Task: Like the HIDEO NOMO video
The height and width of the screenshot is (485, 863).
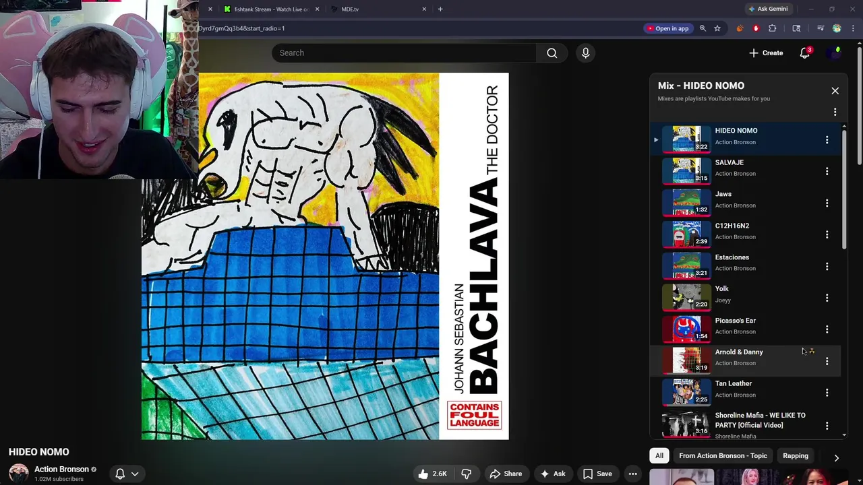Action: (x=432, y=474)
